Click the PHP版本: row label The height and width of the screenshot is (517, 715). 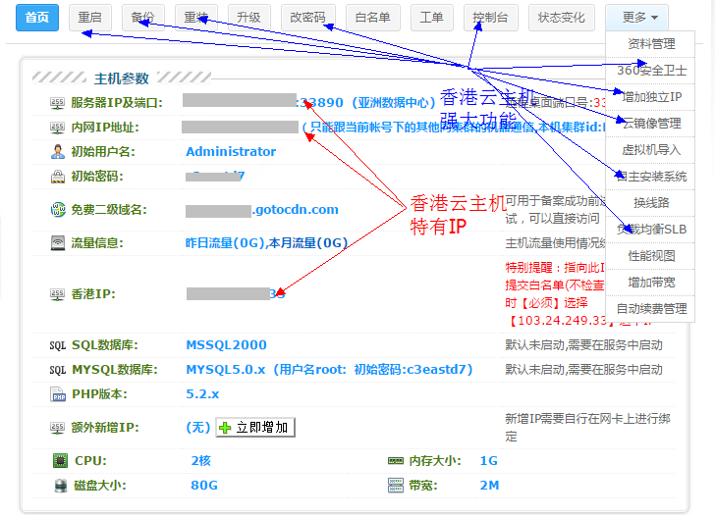[99, 394]
